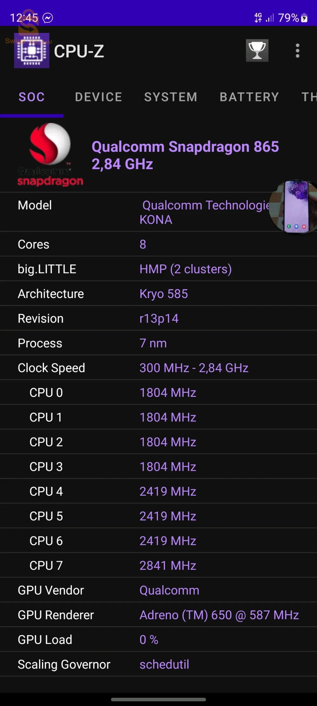This screenshot has height=706, width=317.
Task: Tap the battery charging indicator icon
Action: [304, 18]
